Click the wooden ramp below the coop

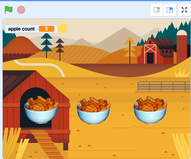pyautogui.click(x=48, y=144)
